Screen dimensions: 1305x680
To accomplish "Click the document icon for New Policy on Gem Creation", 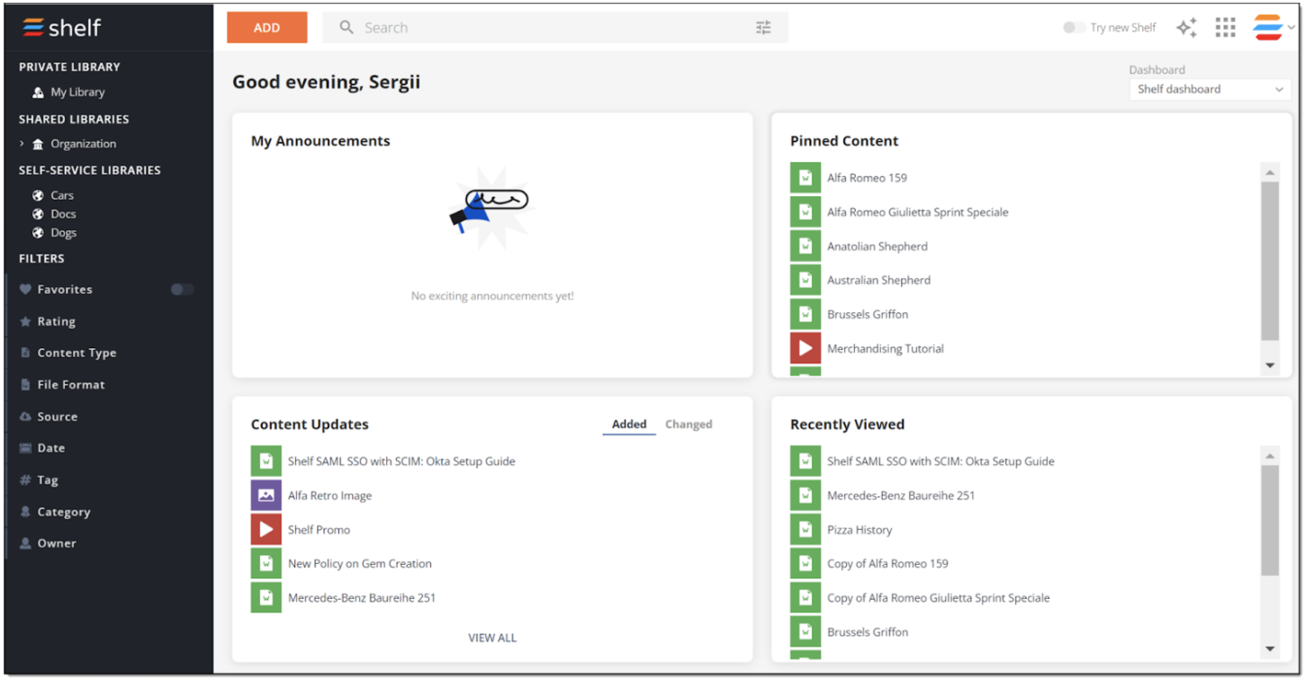I will pos(266,564).
